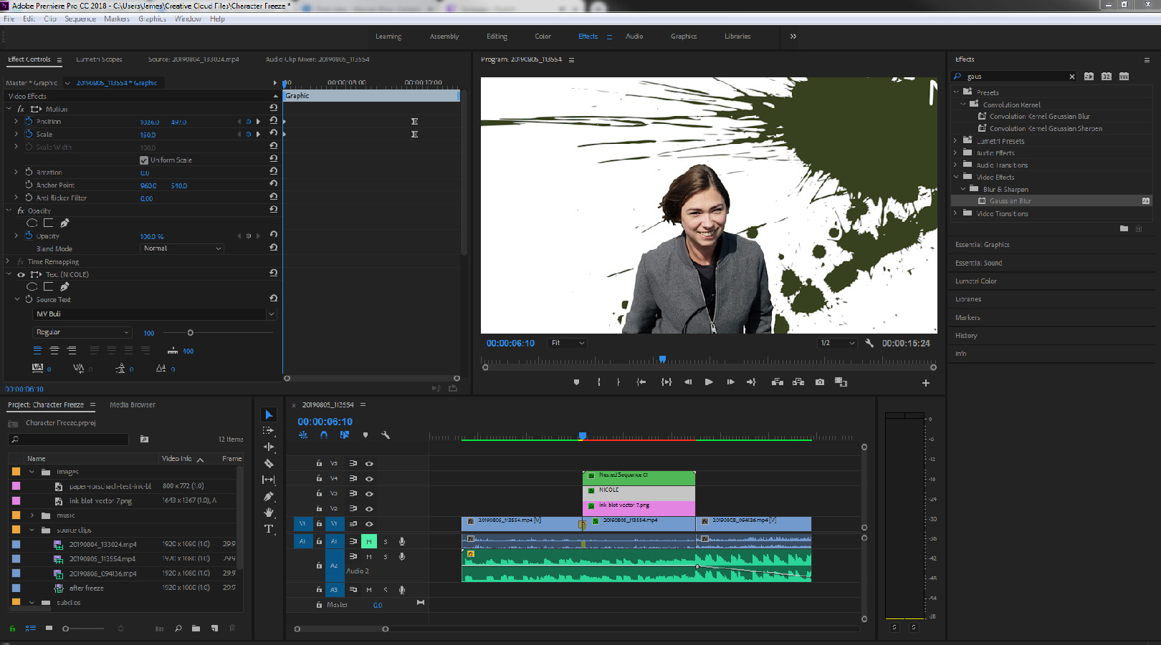The width and height of the screenshot is (1161, 645).
Task: Expand the Video Transitions folder
Action: pos(955,213)
